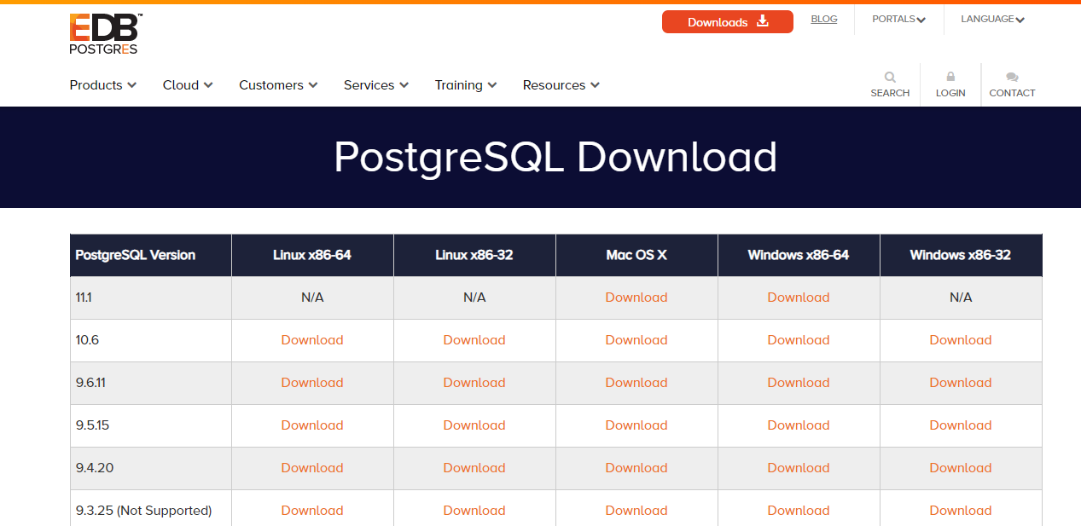Click the EDB Postgres logo

click(x=102, y=32)
